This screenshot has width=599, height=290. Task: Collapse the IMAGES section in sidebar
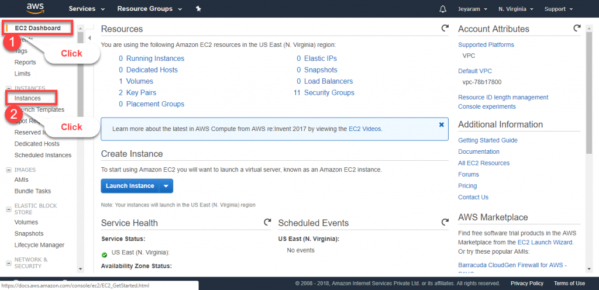coord(9,170)
